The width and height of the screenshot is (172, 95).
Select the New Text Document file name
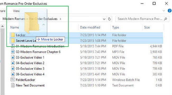tap(30, 85)
